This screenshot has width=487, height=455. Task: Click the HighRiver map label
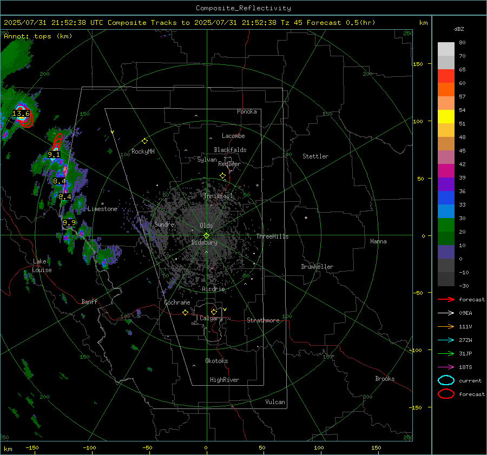pos(225,380)
